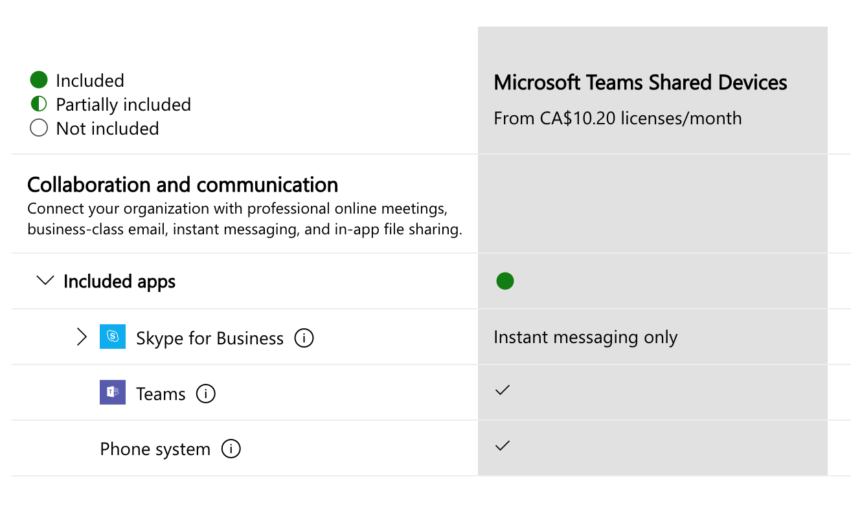Open info tooltip for Teams
The image size is (851, 514).
coord(206,394)
